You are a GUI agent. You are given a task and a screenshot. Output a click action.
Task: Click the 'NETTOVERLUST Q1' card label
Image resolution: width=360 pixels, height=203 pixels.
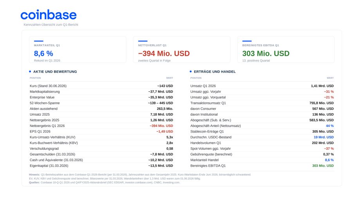pos(152,45)
